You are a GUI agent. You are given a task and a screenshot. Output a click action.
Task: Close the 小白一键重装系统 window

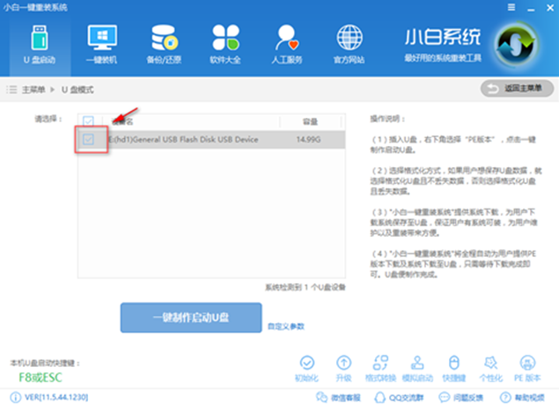[x=550, y=8]
